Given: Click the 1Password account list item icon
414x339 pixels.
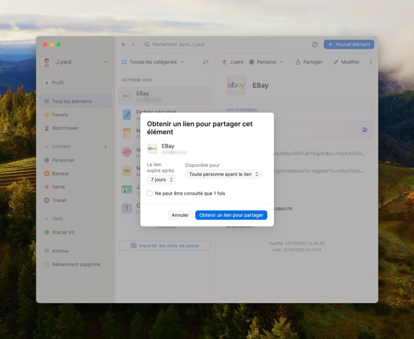Looking at the screenshot, I should [127, 208].
